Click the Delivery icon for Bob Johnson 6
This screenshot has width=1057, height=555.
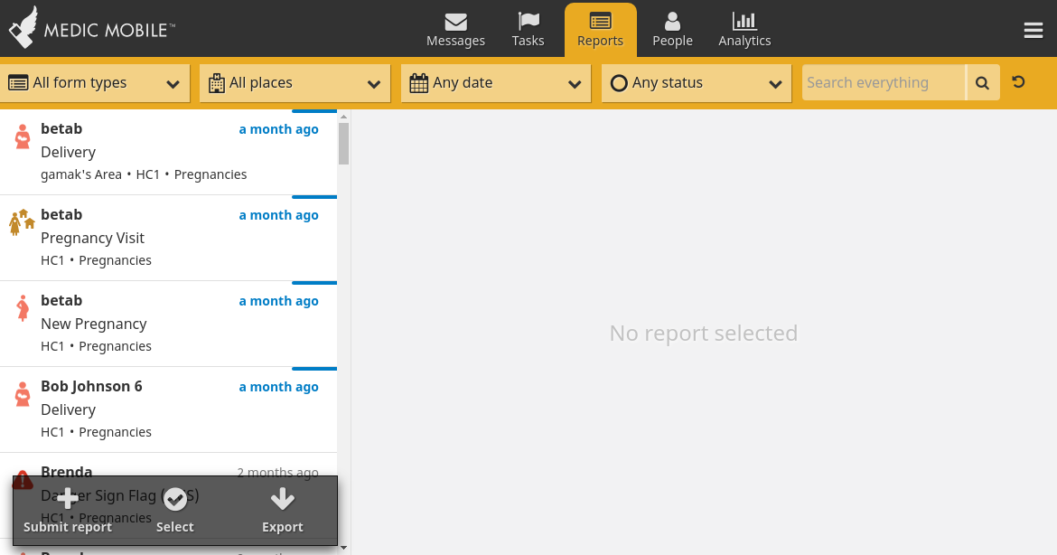[x=23, y=394]
